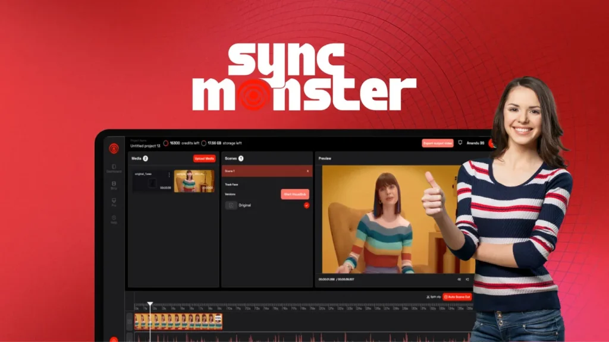Play the Original version thumbnail icon

[231, 205]
